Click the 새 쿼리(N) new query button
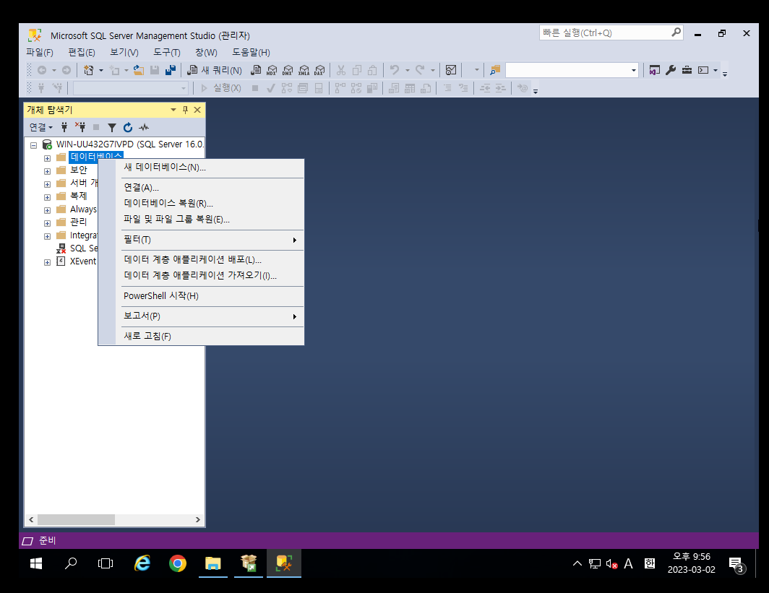This screenshot has height=593, width=769. click(215, 70)
